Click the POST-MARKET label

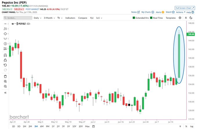point(32,9)
